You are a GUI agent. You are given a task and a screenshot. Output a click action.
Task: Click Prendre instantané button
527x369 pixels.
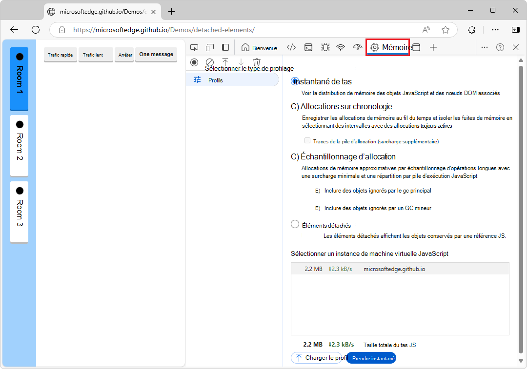pos(372,358)
